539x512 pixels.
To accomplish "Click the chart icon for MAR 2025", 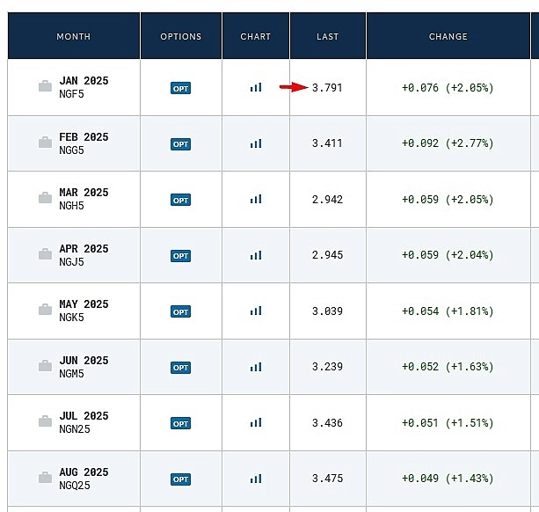I will [256, 200].
